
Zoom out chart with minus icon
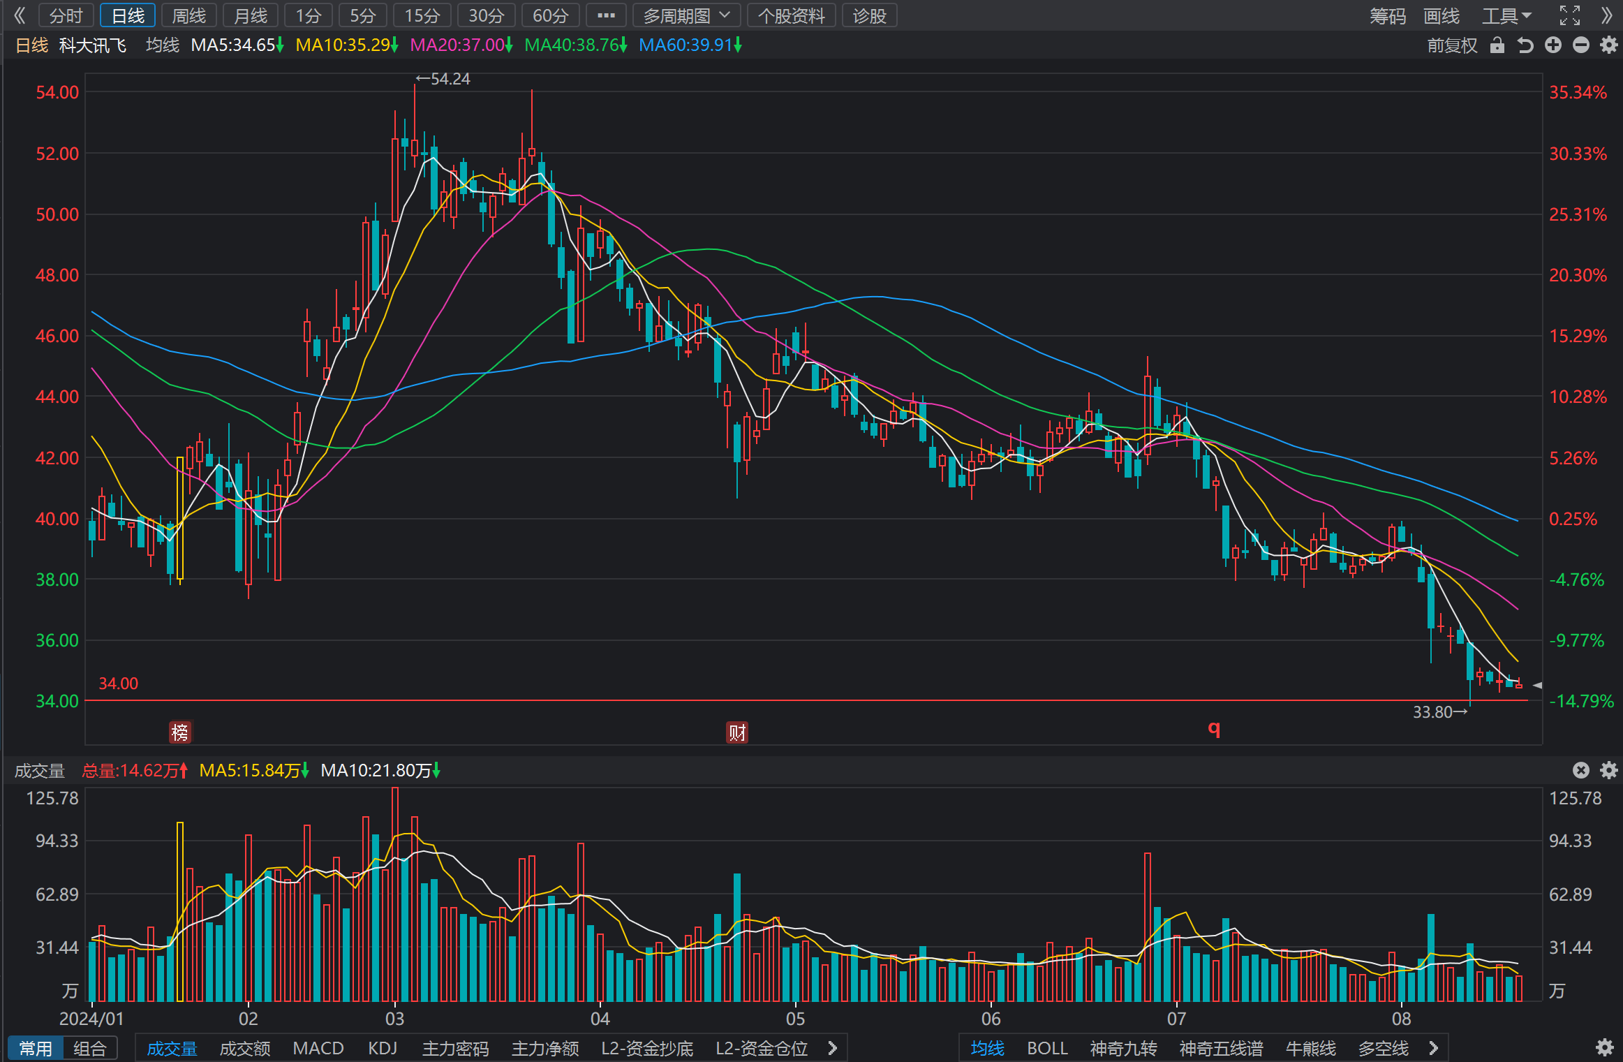[x=1581, y=45]
